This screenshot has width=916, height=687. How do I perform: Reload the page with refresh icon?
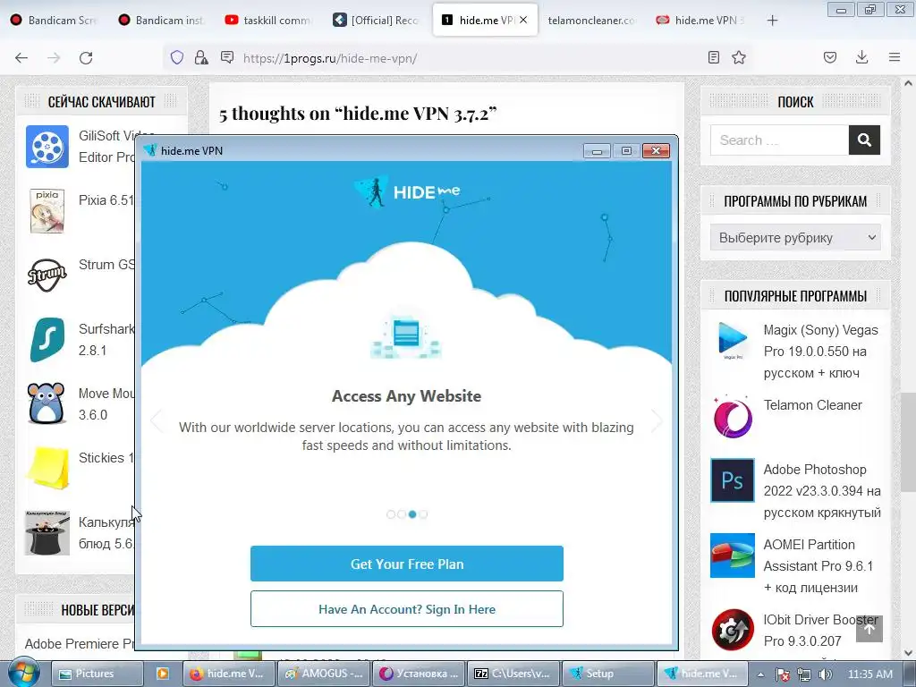[86, 58]
